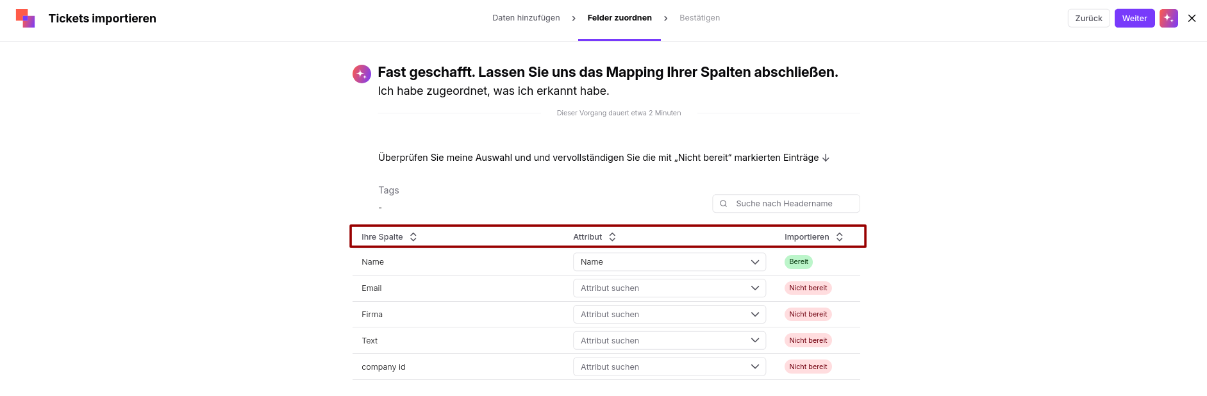
Task: Go to Daten hinzufügen step
Action: pyautogui.click(x=526, y=18)
